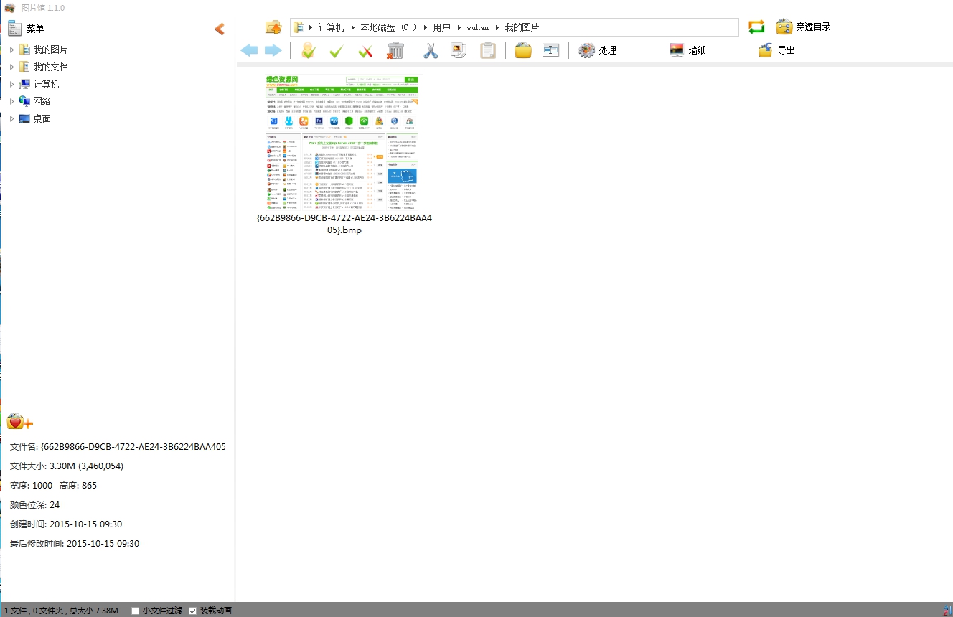Viewport: 953px width, 617px height.
Task: Click the heart add-to-favorites icon
Action: point(19,422)
